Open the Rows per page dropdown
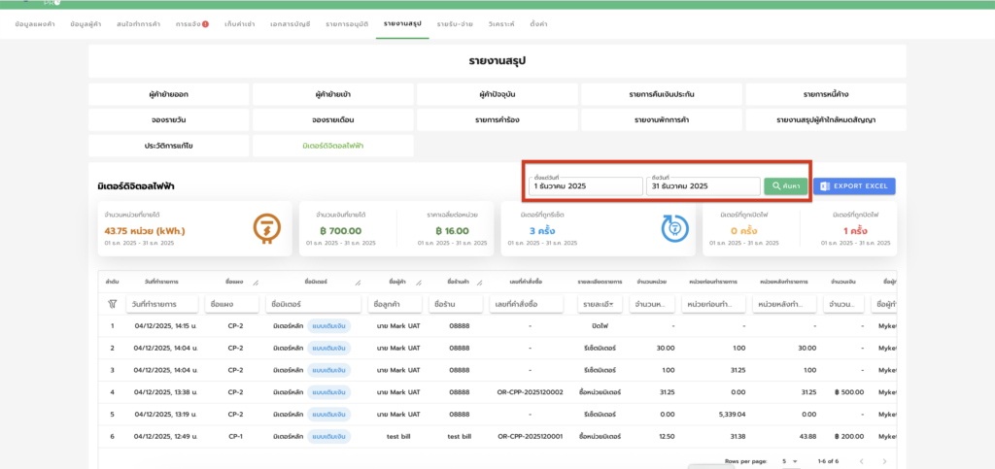995x469 pixels. click(788, 460)
